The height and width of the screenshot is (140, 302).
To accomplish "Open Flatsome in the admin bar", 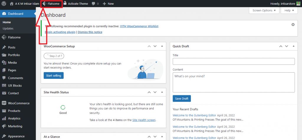I will 51,4.
